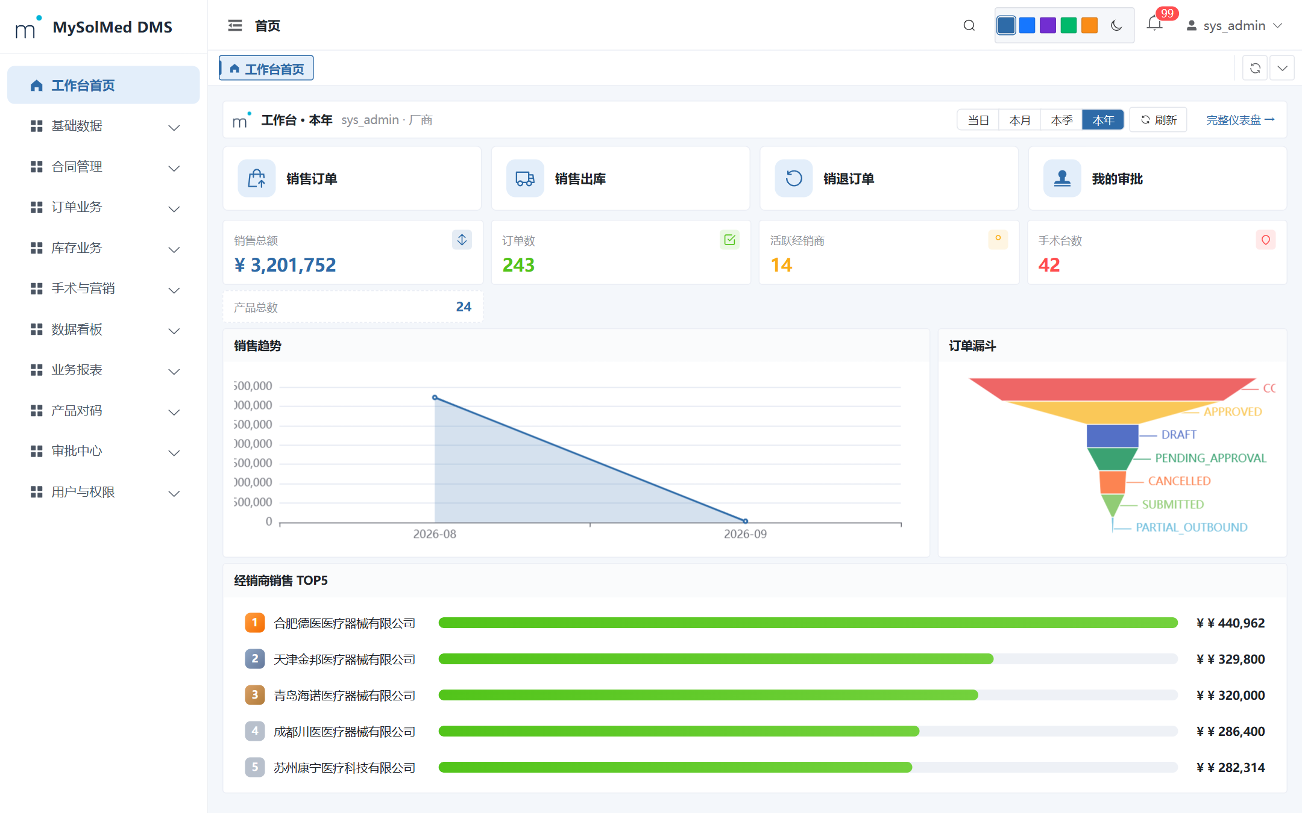
Task: Click the my approvals person icon
Action: click(1062, 178)
